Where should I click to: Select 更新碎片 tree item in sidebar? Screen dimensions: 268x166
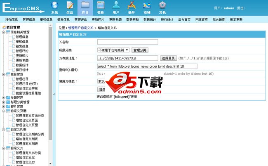coord(22,56)
